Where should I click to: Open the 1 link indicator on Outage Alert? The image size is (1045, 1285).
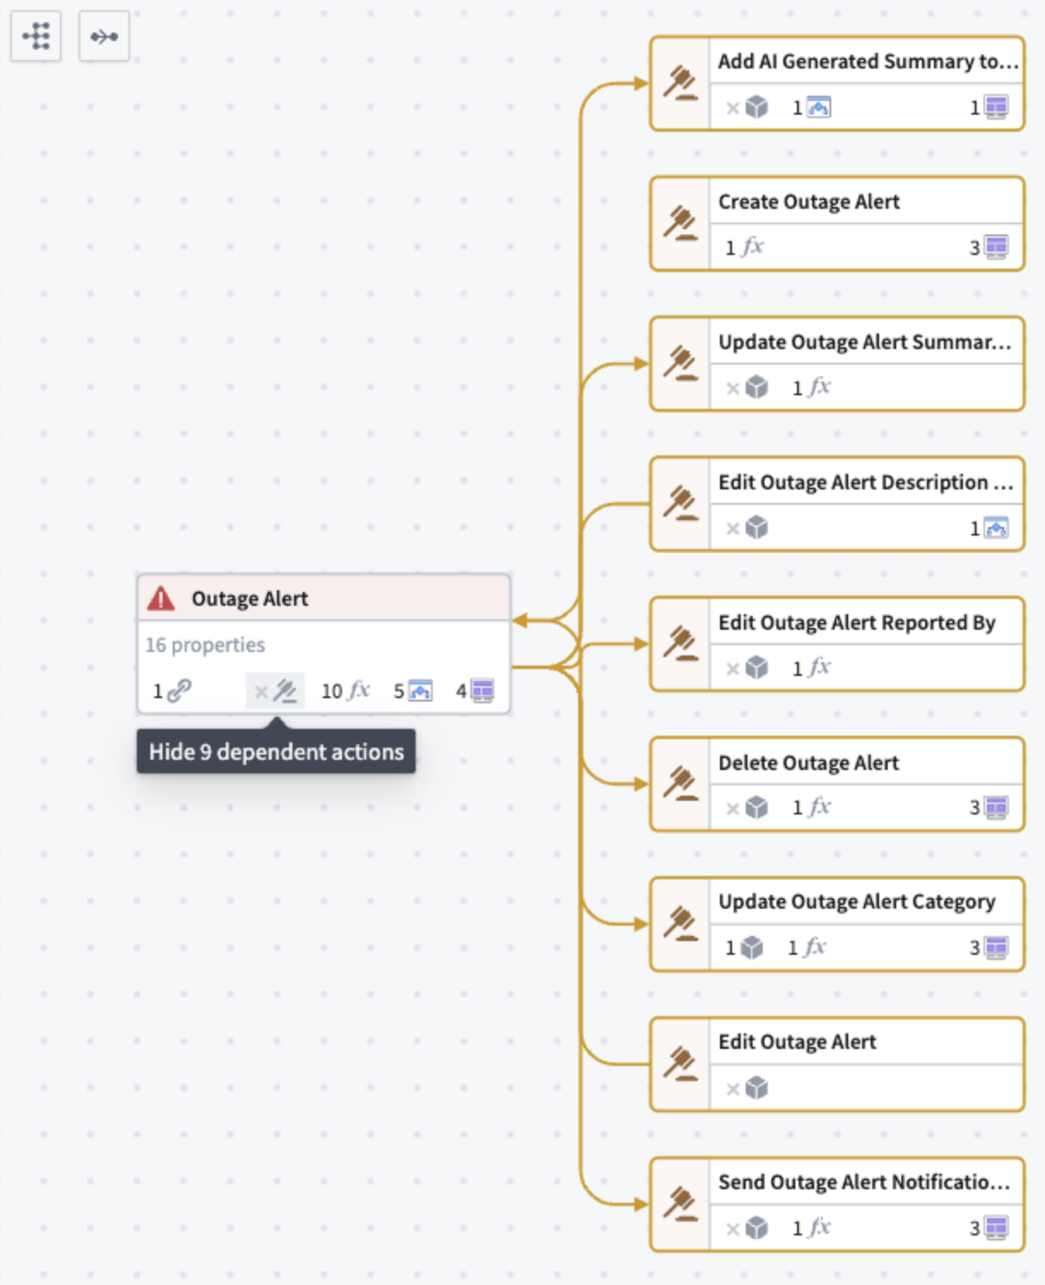coord(172,690)
